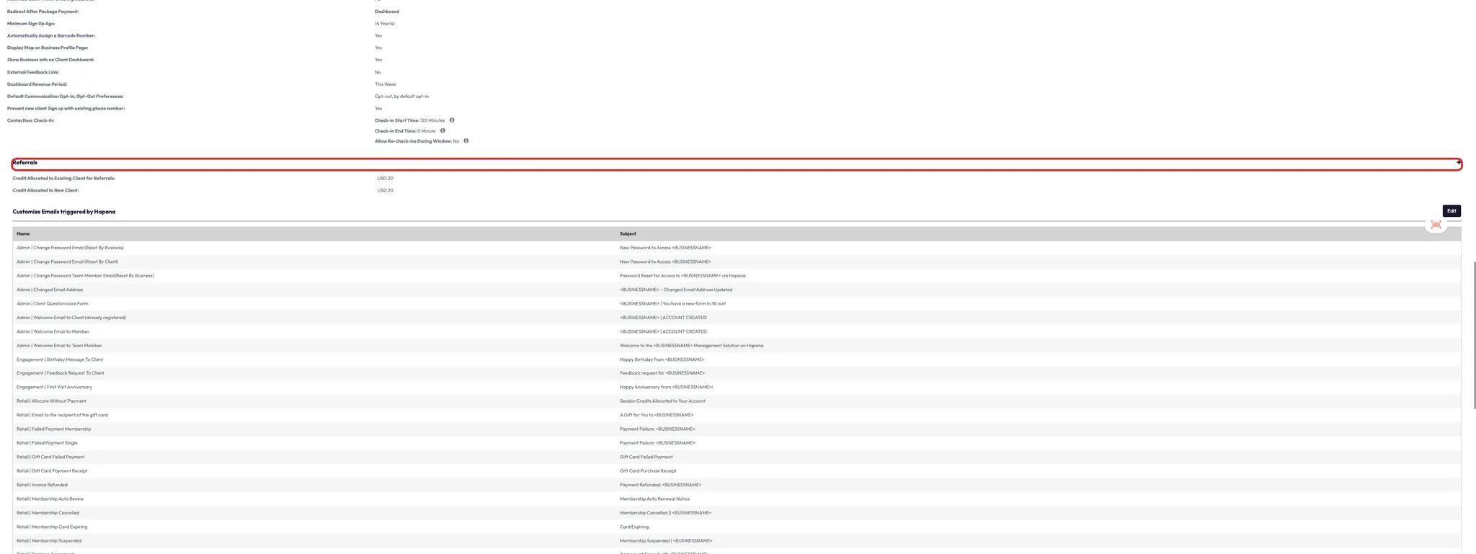Click the page's vertical scrollbar
This screenshot has height=554, width=1476.
pos(1474,335)
